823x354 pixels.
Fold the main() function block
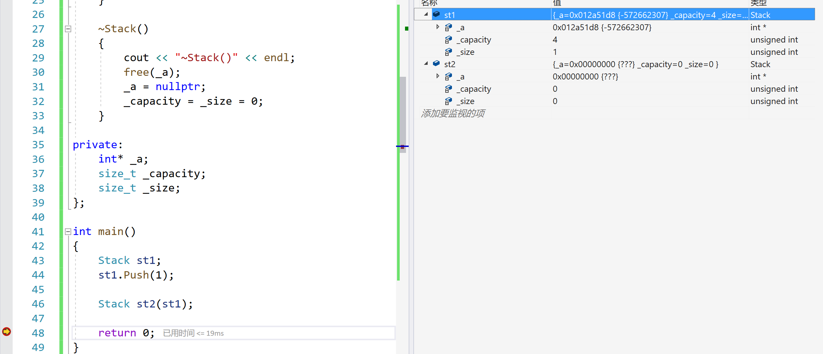pyautogui.click(x=68, y=232)
